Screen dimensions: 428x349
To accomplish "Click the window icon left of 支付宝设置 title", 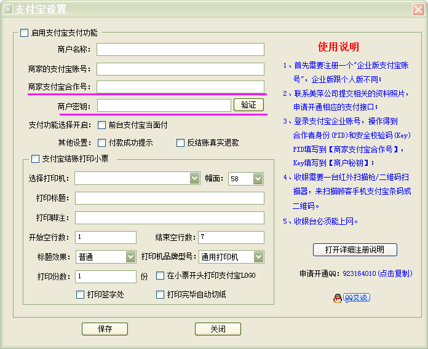I will click(x=8, y=10).
